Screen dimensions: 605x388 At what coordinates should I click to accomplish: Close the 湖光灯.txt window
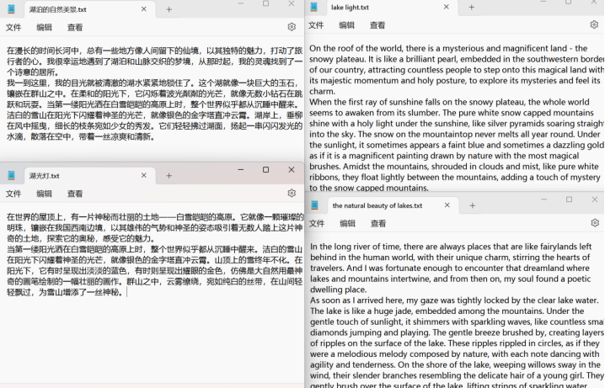click(x=292, y=169)
